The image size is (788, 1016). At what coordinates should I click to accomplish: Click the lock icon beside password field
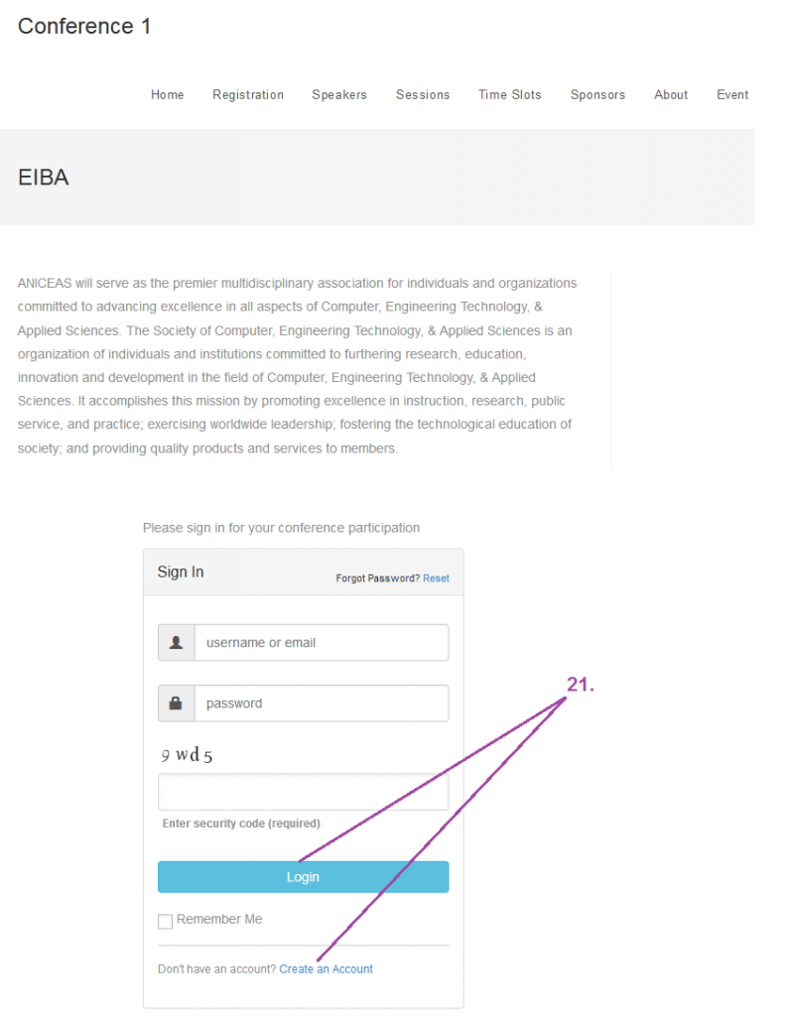click(x=176, y=703)
